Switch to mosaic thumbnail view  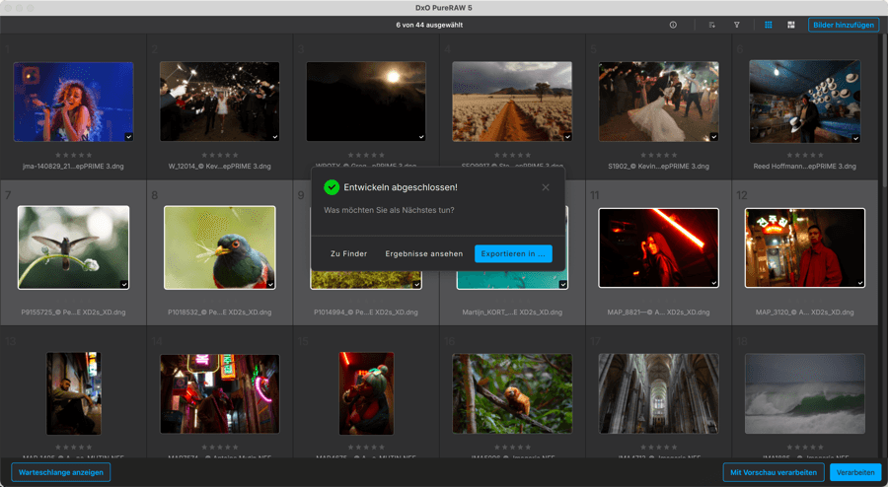click(791, 25)
